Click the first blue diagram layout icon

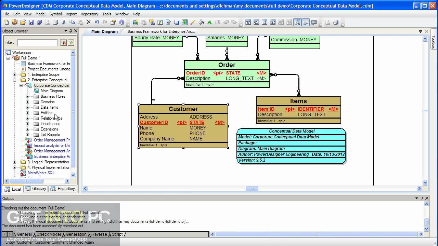click(248, 22)
